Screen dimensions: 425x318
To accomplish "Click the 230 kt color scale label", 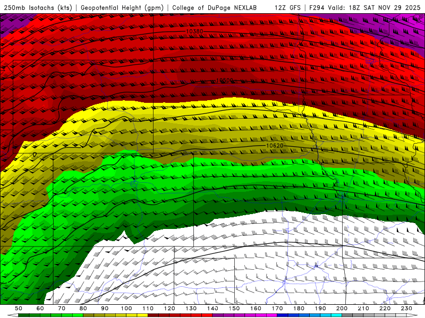I will pos(406,308).
